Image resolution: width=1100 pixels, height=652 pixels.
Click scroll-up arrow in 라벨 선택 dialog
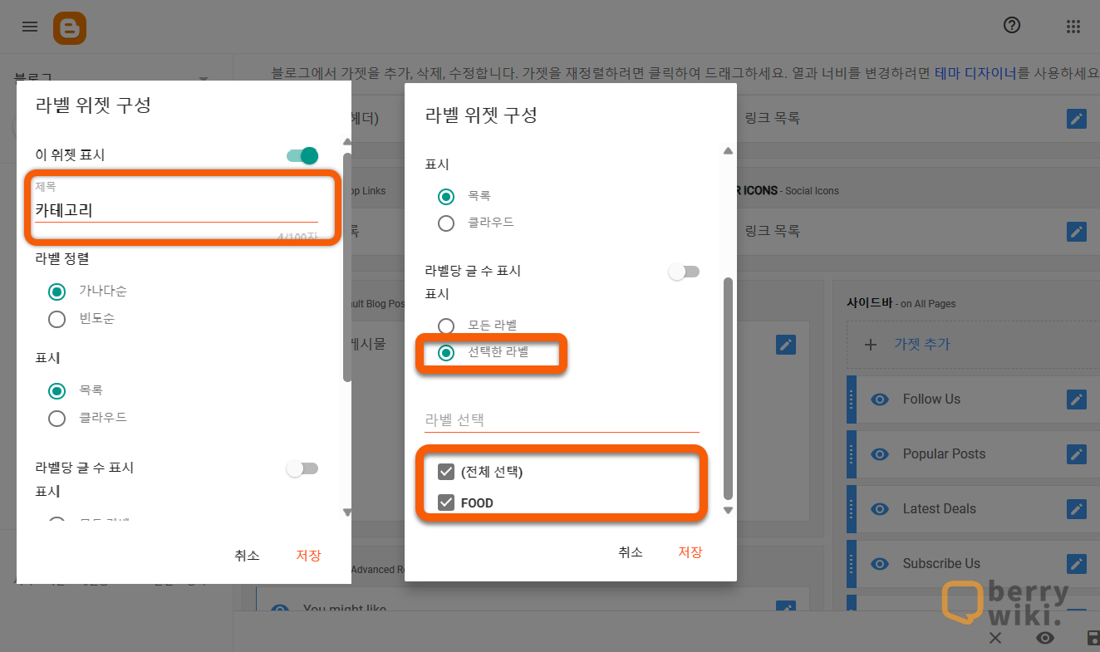tap(729, 151)
